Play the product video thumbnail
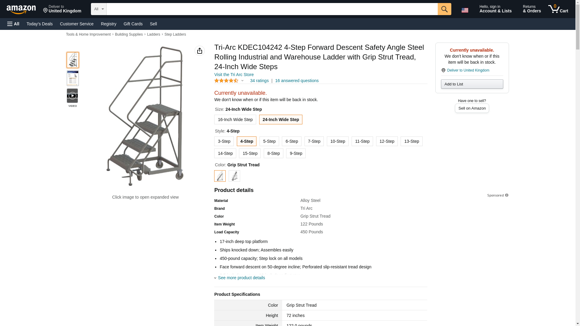The height and width of the screenshot is (326, 580). pyautogui.click(x=72, y=96)
